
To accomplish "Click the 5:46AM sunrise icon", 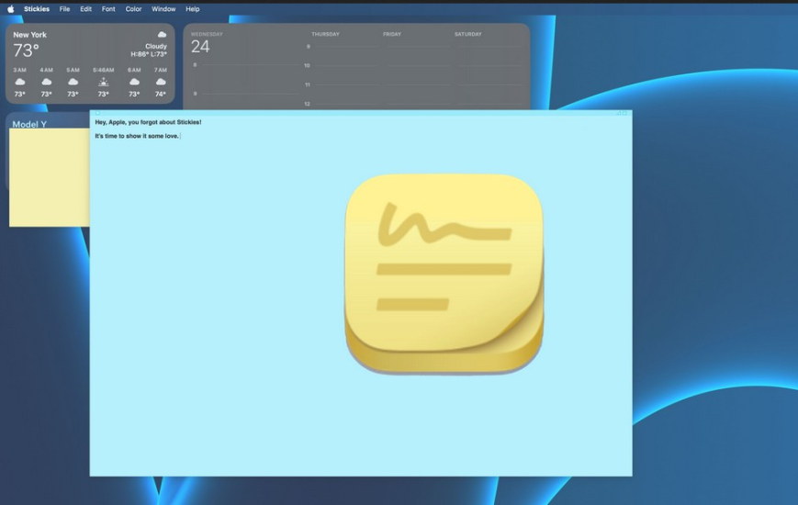I will click(x=104, y=82).
